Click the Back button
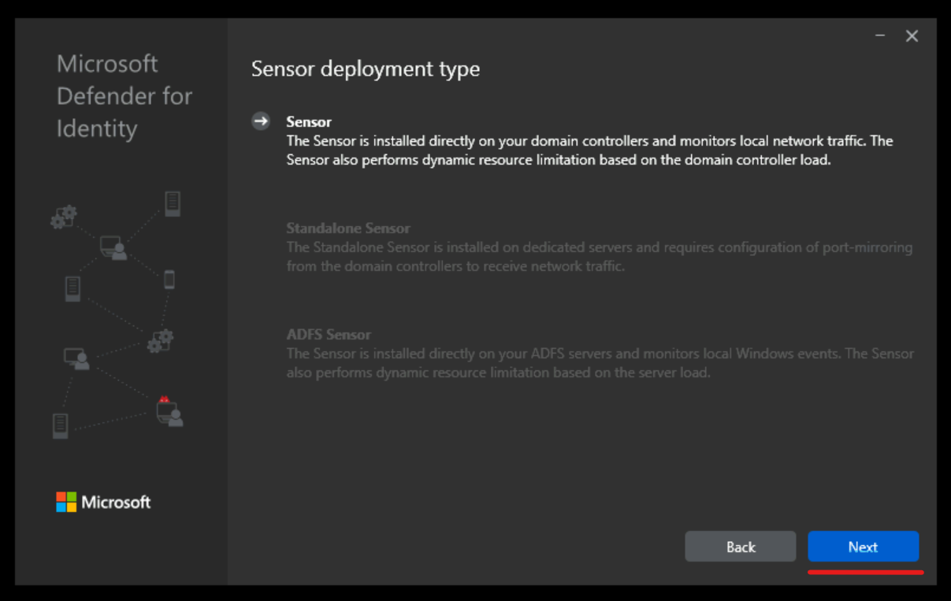The height and width of the screenshot is (601, 951). (x=740, y=546)
